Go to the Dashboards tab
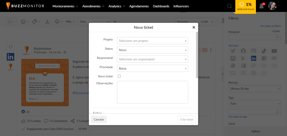The width and height of the screenshot is (287, 136). [x=161, y=6]
